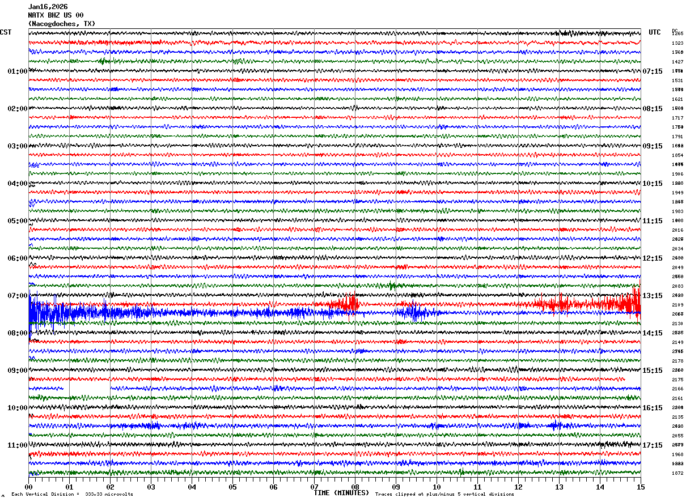The width and height of the screenshot is (686, 502).
Task: Click the Jan16,2026 date header
Action: coord(48,7)
